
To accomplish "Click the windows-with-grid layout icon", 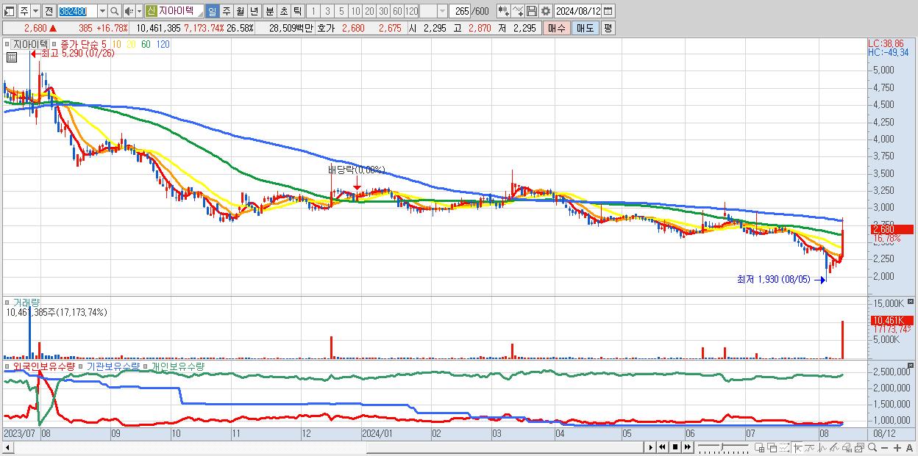I will pos(760,447).
